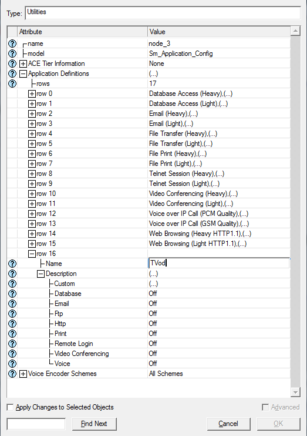Click Sm_Application_Config model value

(181, 54)
